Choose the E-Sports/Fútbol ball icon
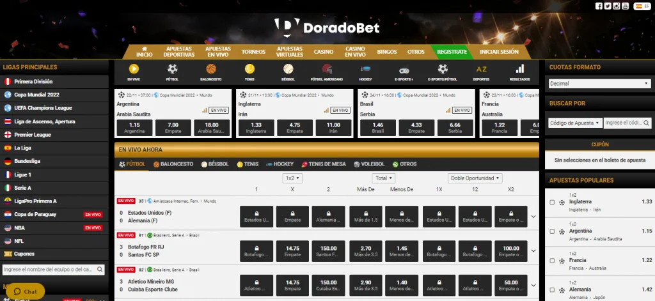This screenshot has height=301, width=655. 443,69
